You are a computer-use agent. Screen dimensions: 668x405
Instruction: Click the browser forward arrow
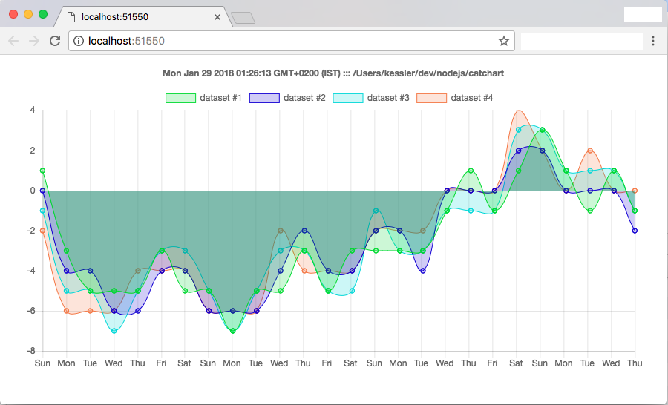pyautogui.click(x=34, y=41)
